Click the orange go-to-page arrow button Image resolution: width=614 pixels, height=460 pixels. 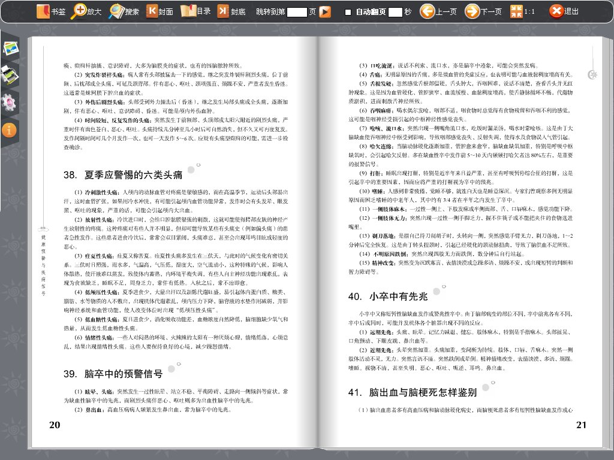(325, 12)
